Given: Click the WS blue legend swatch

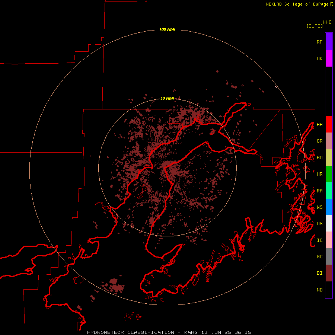Looking at the screenshot, I should [329, 207].
